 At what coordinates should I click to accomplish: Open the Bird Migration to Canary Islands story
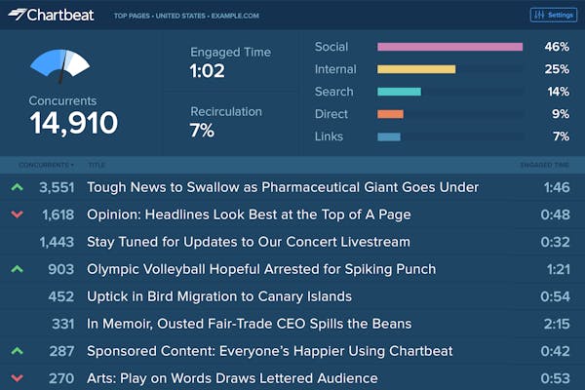coord(219,296)
